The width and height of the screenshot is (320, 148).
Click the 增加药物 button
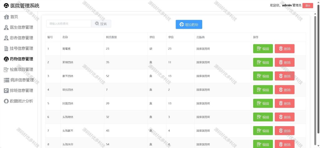(x=189, y=25)
